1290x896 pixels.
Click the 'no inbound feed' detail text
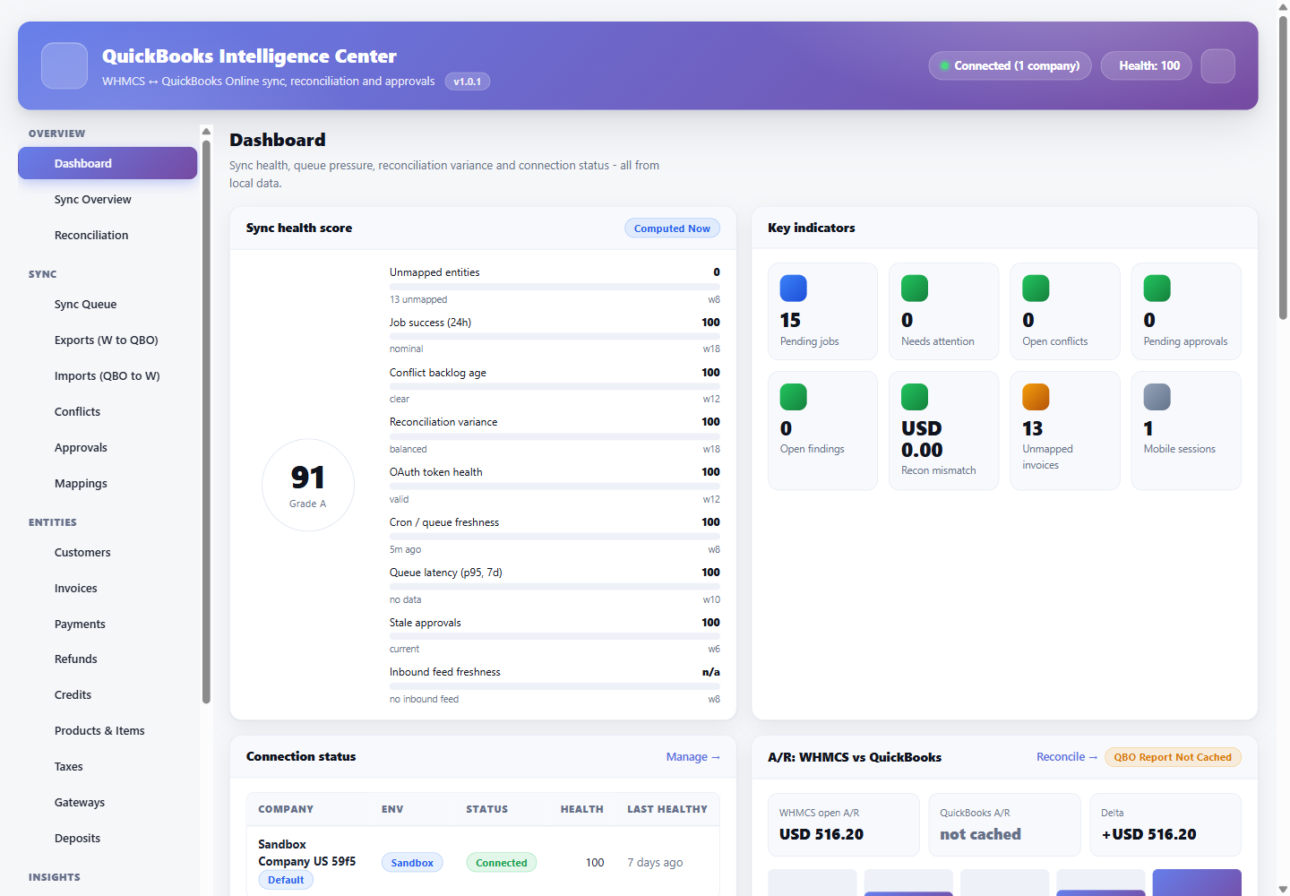tap(424, 700)
